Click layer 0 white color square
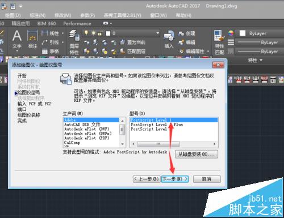Image resolution: width=284 pixels, height=218 pixels. point(108,33)
